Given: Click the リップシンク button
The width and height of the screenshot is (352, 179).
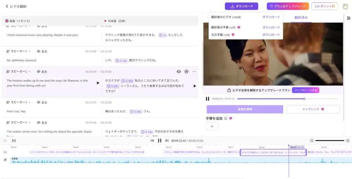Looking at the screenshot, I should [313, 109].
